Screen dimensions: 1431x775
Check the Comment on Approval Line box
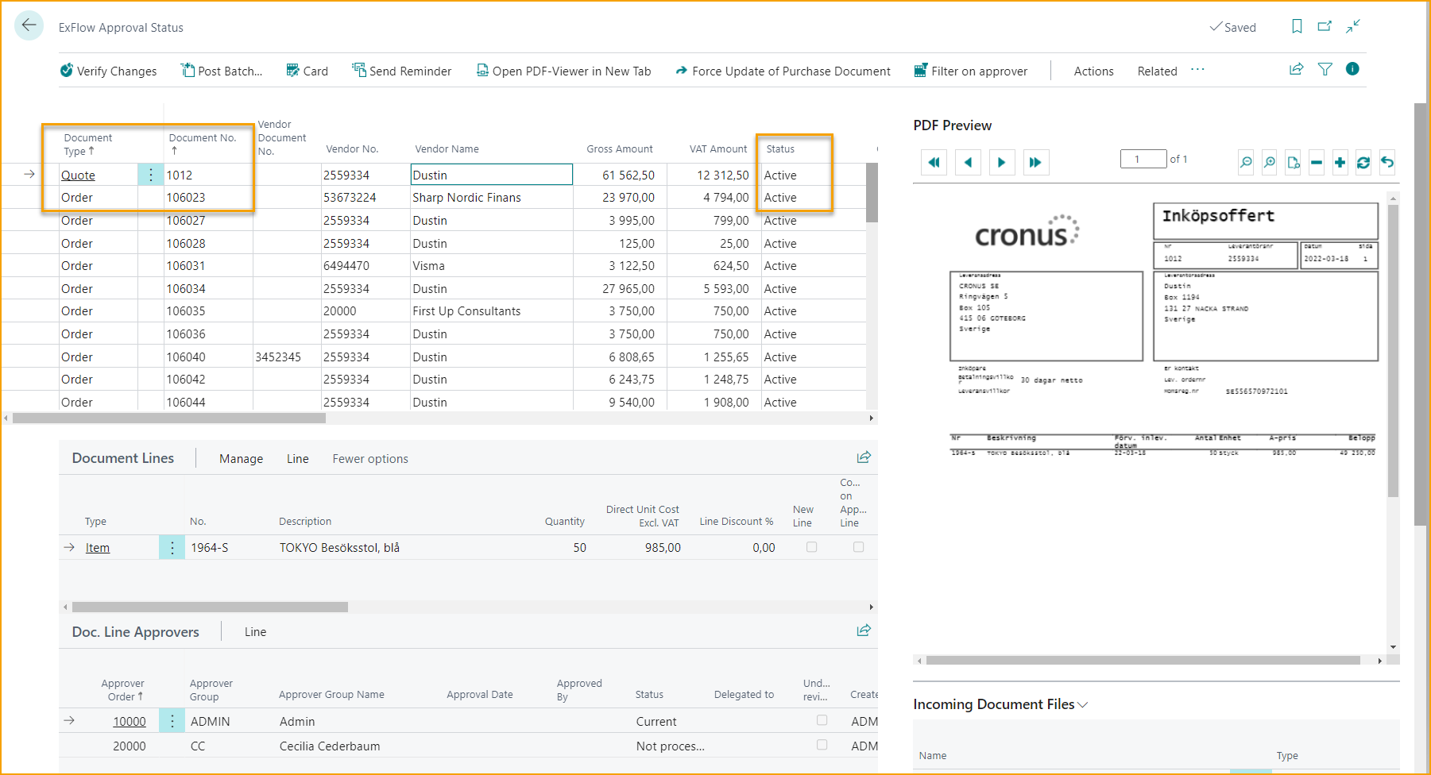tap(858, 547)
